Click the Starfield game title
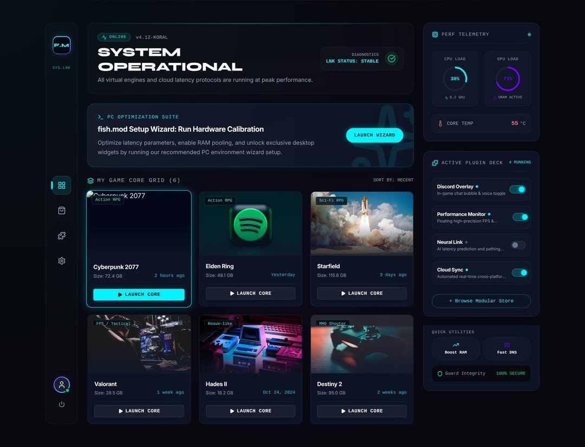 point(328,266)
